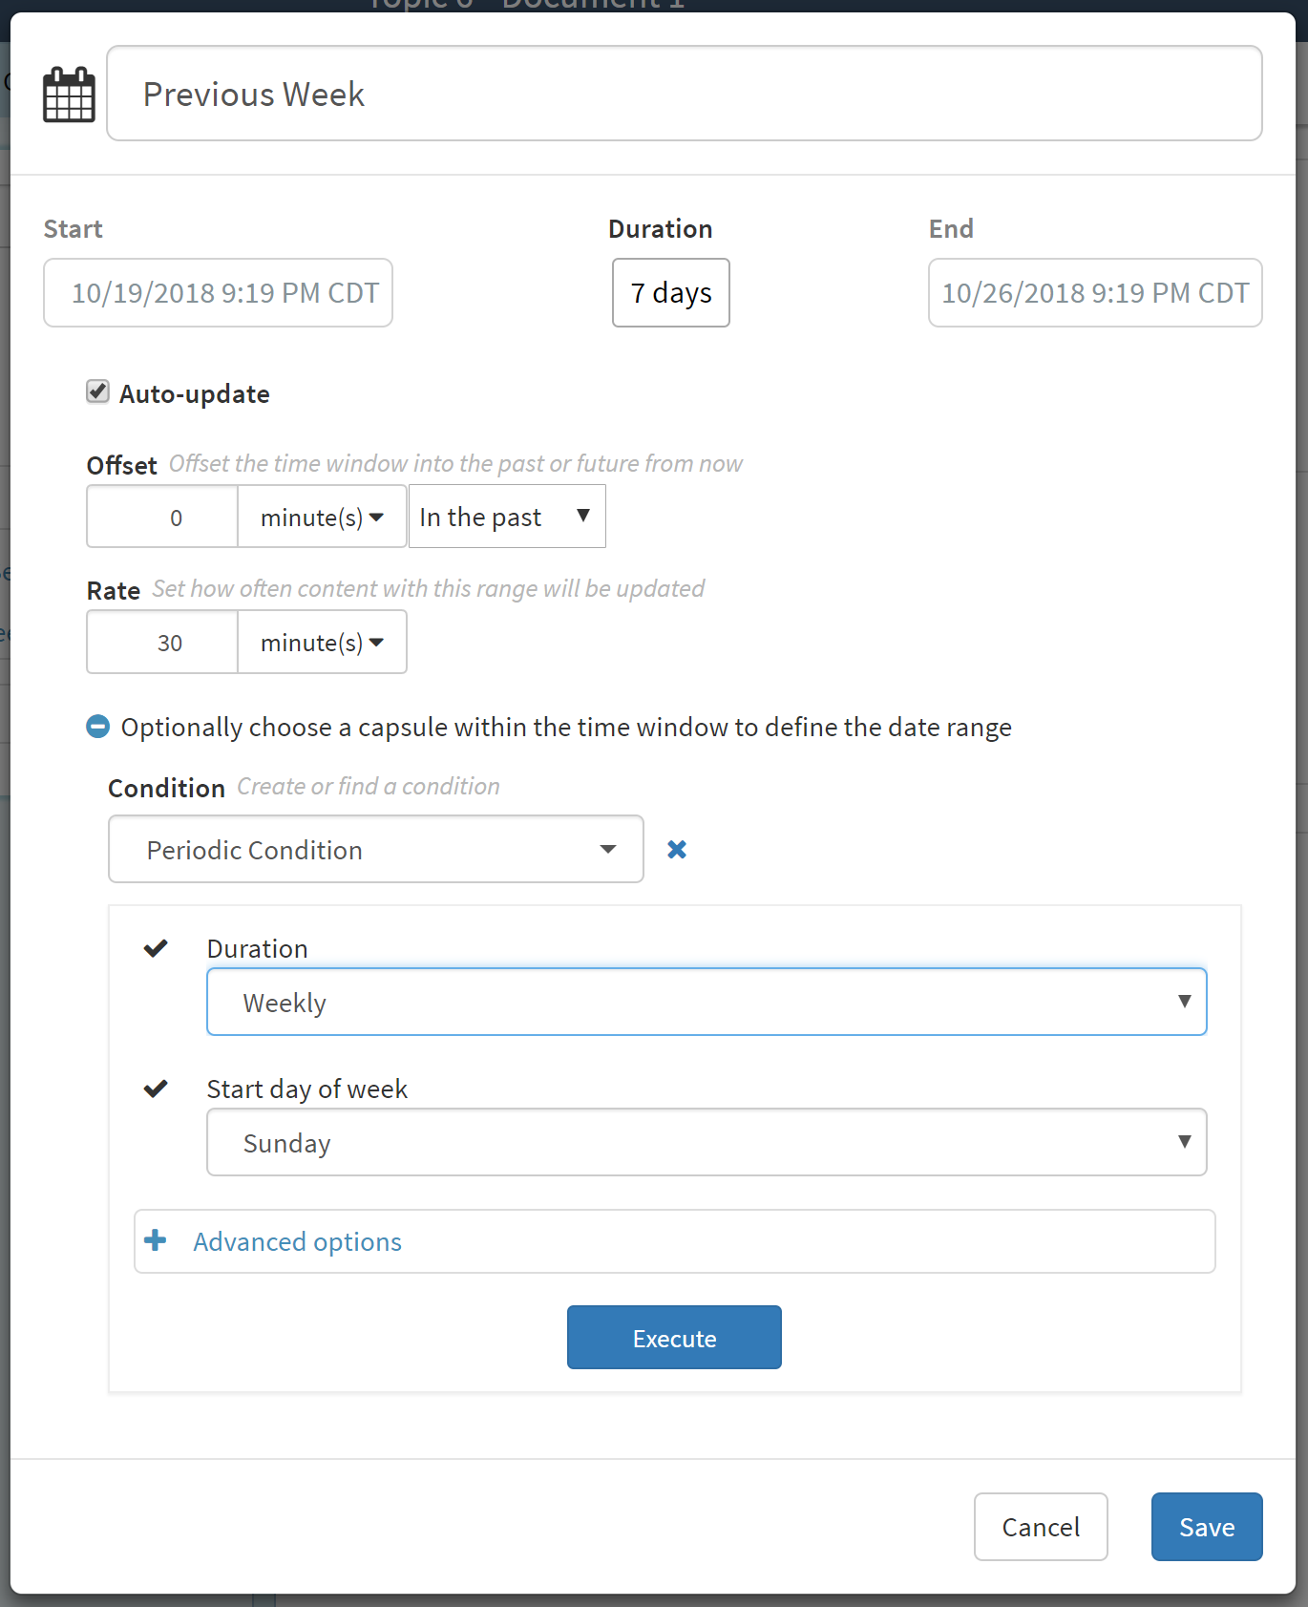The width and height of the screenshot is (1308, 1607).
Task: Click the checkmark icon beside Duration
Action: coord(156,948)
